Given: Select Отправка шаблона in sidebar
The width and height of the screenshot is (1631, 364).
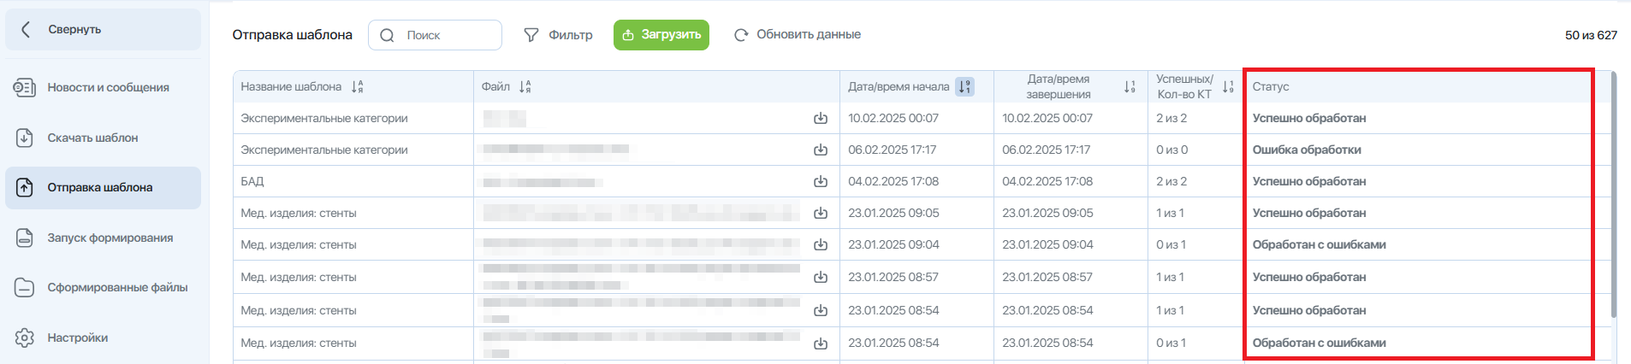Looking at the screenshot, I should point(103,187).
